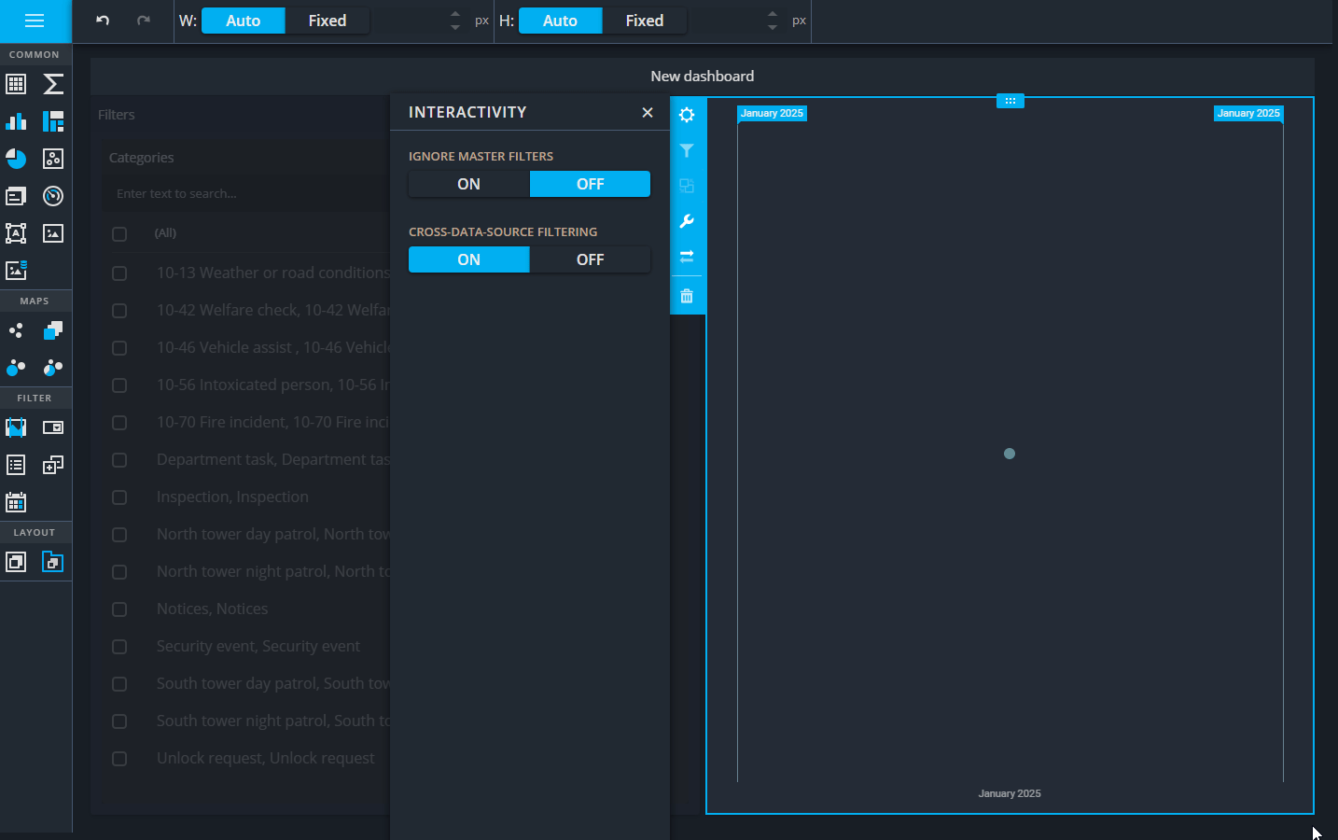The image size is (1338, 840).
Task: Add a List Box filter
Action: click(16, 465)
